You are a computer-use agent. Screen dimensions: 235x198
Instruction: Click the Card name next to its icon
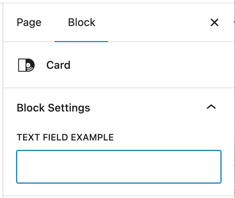point(58,65)
